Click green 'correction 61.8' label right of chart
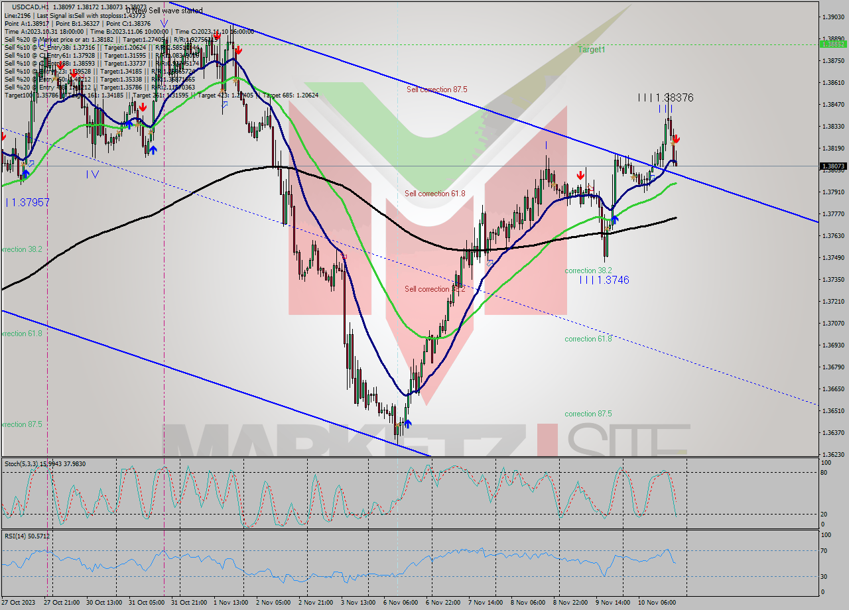Viewport: 849px width, 610px height. [588, 339]
